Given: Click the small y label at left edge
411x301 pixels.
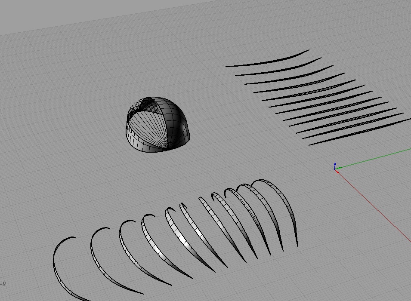Looking at the screenshot, I should [4, 283].
